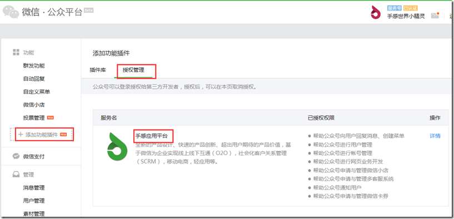
Task: Click permission 帮助公众号申请与管理微信卡券
Action: point(351,196)
